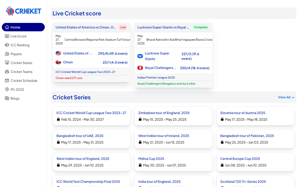Go to ICC Ranking

(23, 45)
